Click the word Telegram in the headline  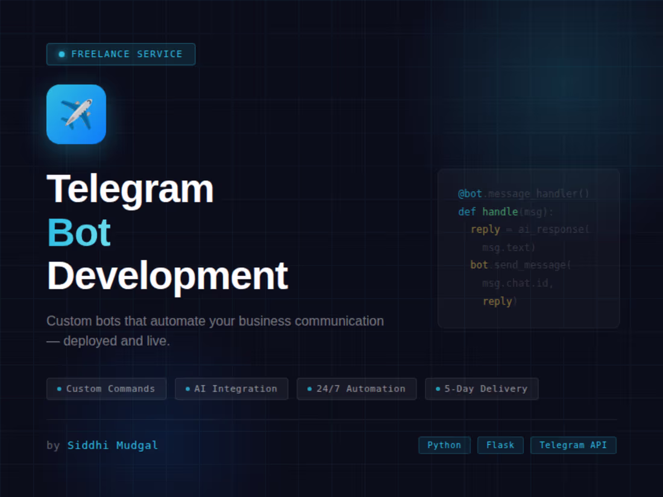click(x=130, y=190)
